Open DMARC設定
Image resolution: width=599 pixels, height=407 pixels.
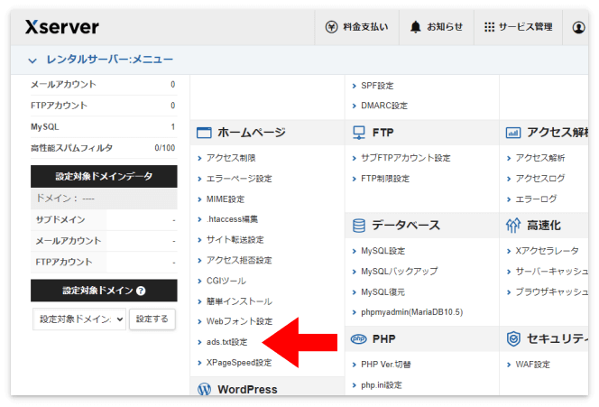pos(384,106)
